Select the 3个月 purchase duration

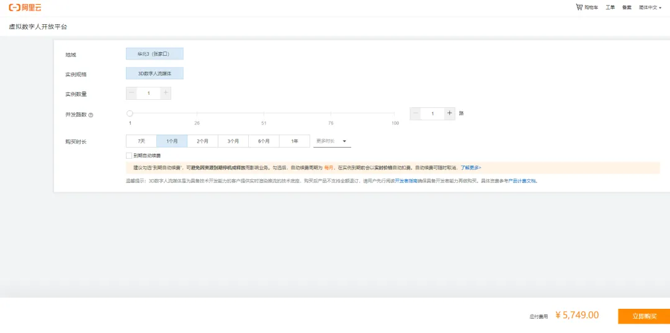(233, 141)
